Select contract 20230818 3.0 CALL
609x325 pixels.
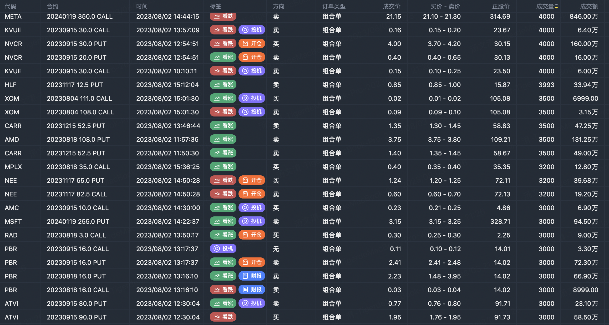tap(76, 235)
